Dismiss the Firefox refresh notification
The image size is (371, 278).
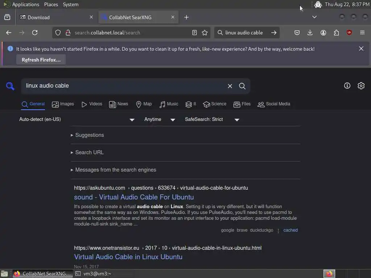361,49
